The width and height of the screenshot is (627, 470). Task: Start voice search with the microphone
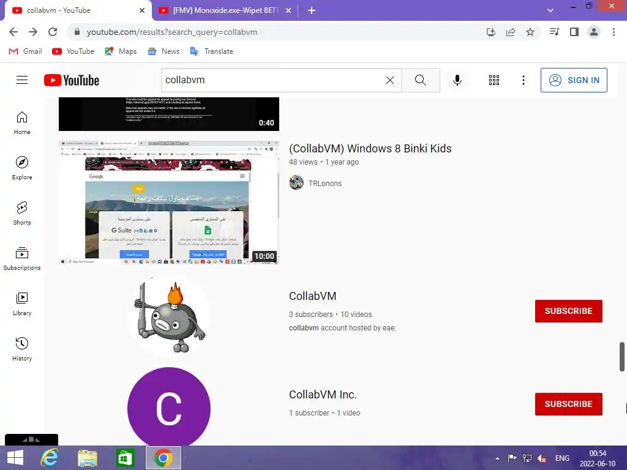(x=457, y=80)
